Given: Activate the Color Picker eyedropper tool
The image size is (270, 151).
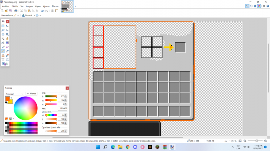Looking at the screenshot, I should [7, 51].
